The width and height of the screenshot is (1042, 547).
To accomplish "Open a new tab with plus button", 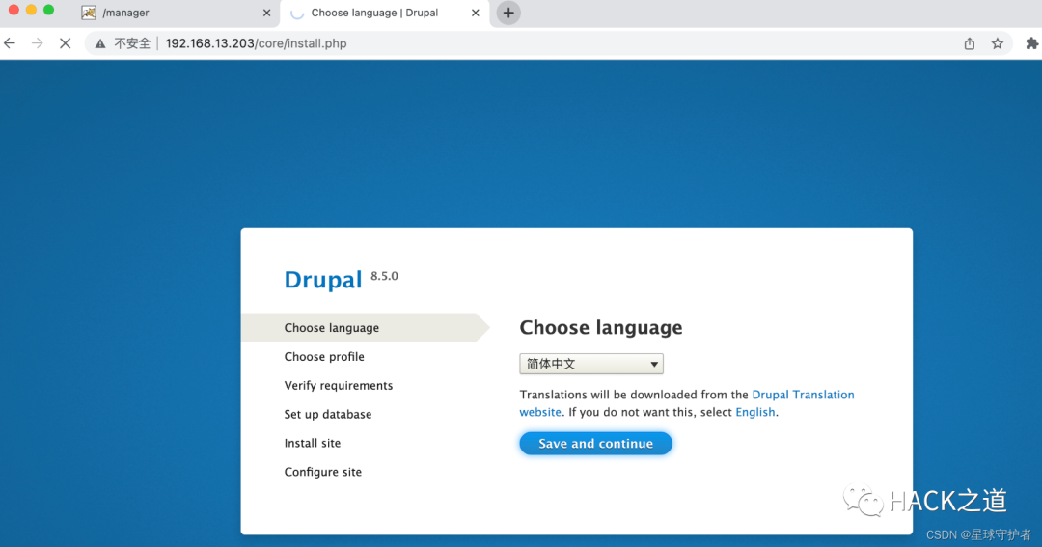I will coord(508,13).
